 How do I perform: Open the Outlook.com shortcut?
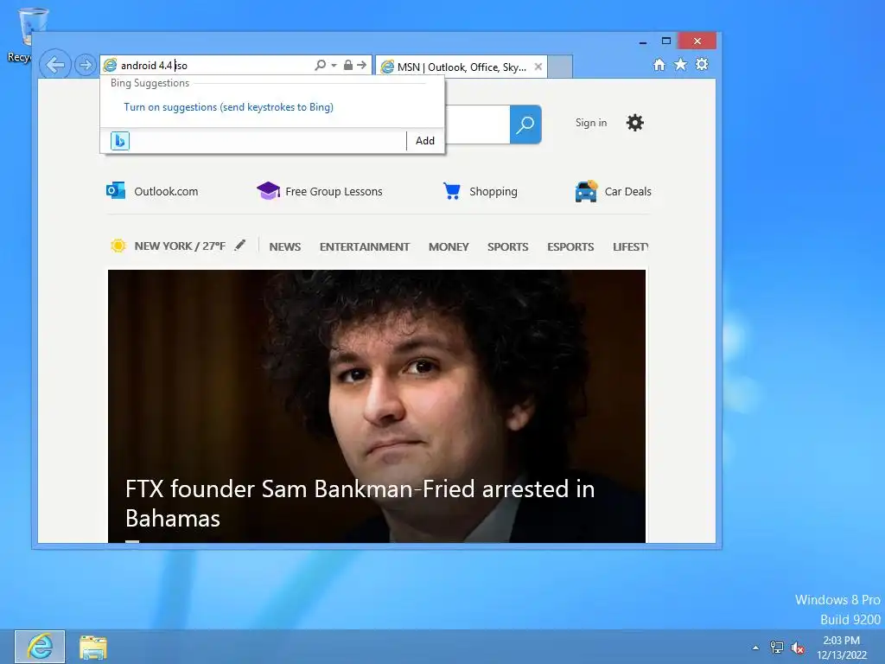tap(166, 191)
